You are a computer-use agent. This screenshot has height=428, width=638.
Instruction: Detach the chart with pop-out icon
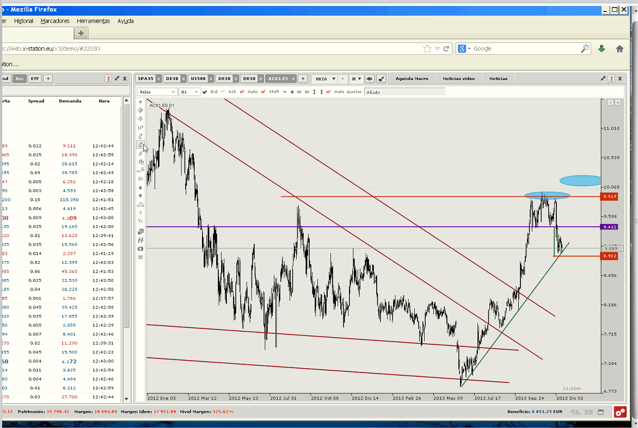pyautogui.click(x=381, y=78)
